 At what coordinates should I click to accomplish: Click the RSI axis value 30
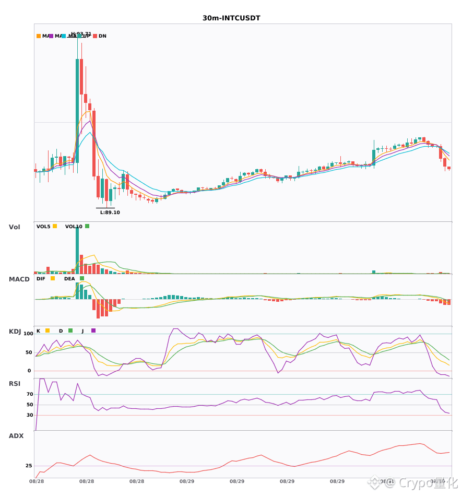pos(30,415)
